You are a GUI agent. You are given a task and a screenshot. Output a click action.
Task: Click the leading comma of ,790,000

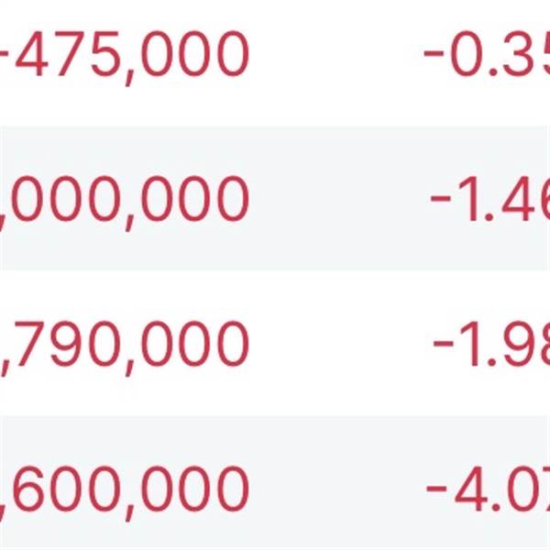tap(5, 361)
